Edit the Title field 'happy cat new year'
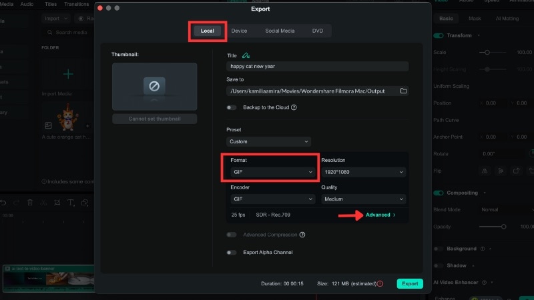The image size is (534, 300). (x=318, y=66)
